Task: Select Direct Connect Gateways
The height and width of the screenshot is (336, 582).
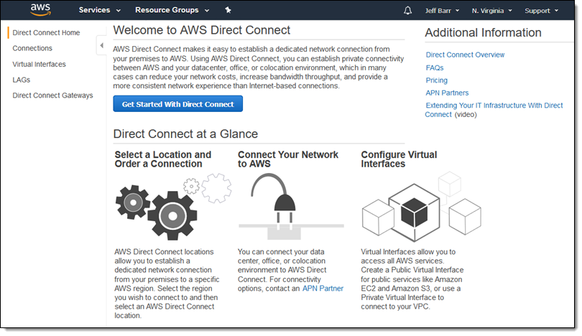Action: 52,95
